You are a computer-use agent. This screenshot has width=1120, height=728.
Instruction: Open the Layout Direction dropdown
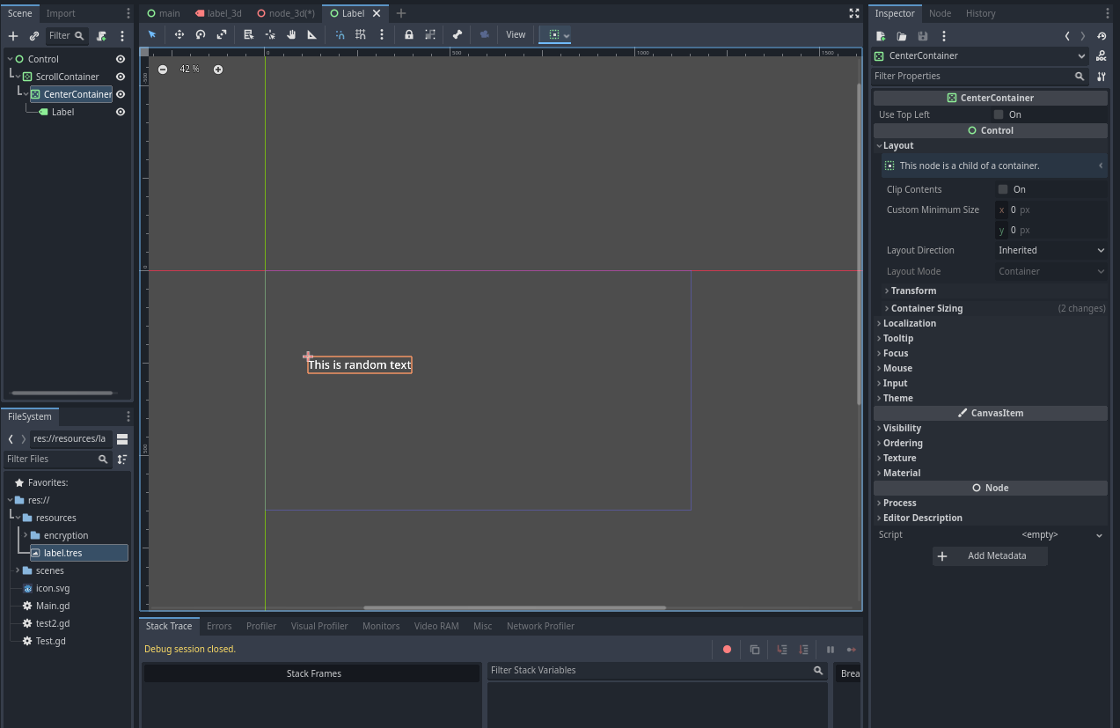[x=1051, y=250]
